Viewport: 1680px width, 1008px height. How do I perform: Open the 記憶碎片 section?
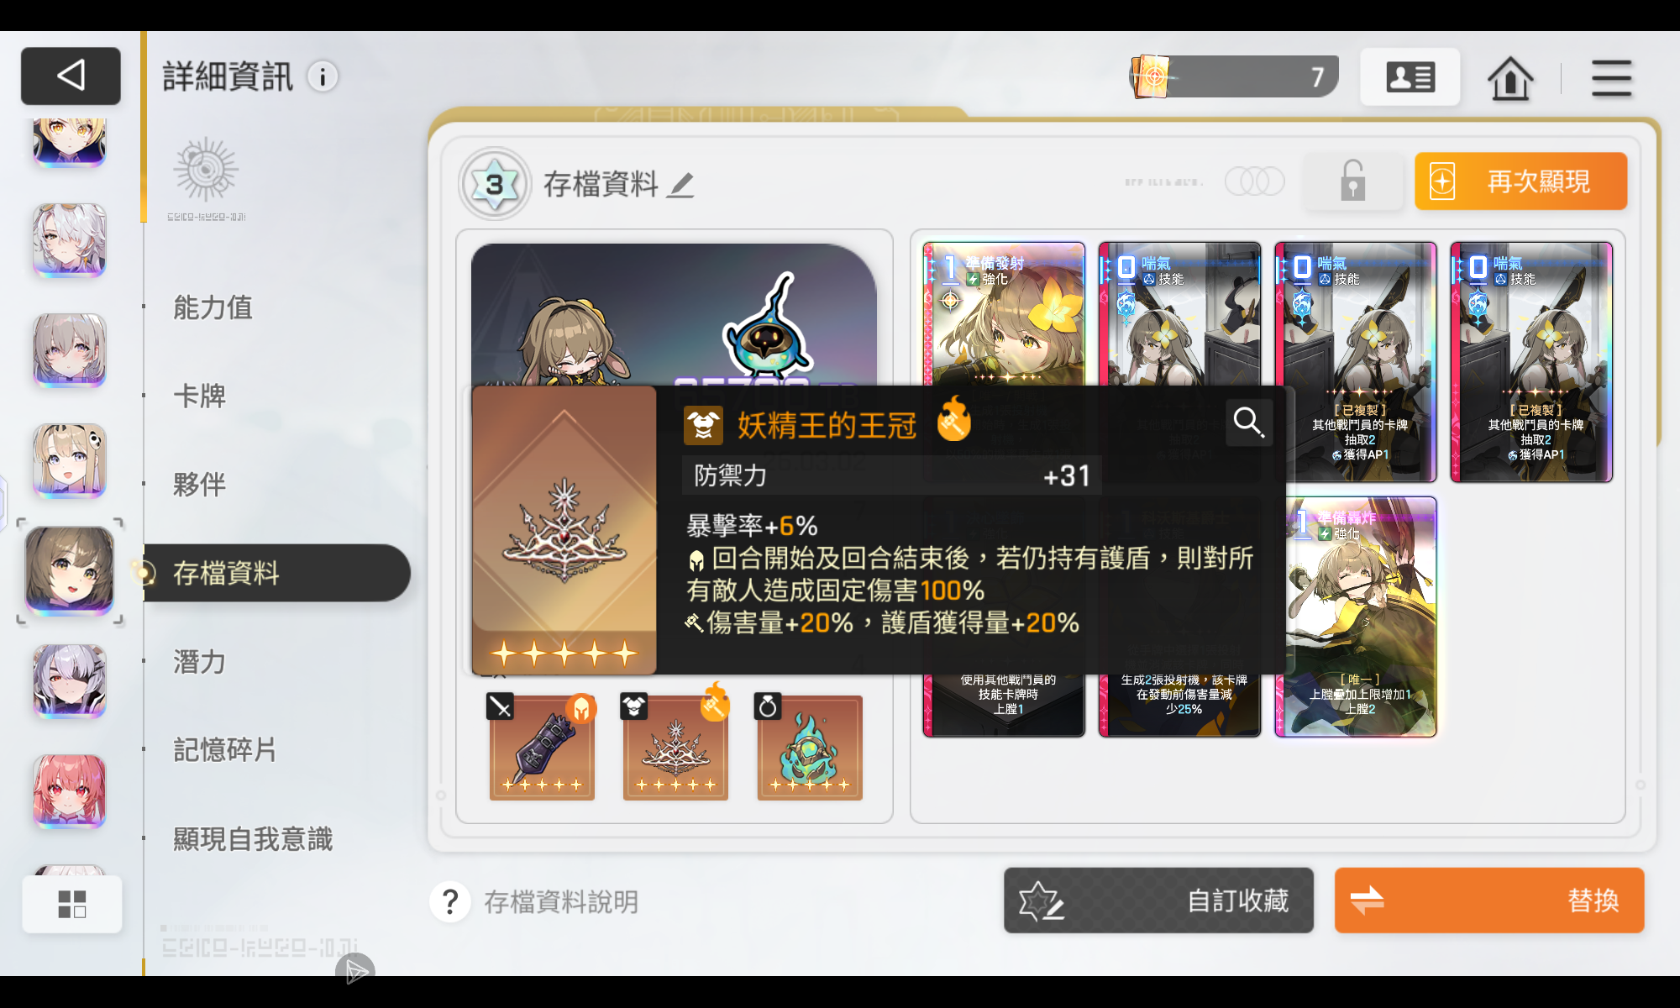225,750
